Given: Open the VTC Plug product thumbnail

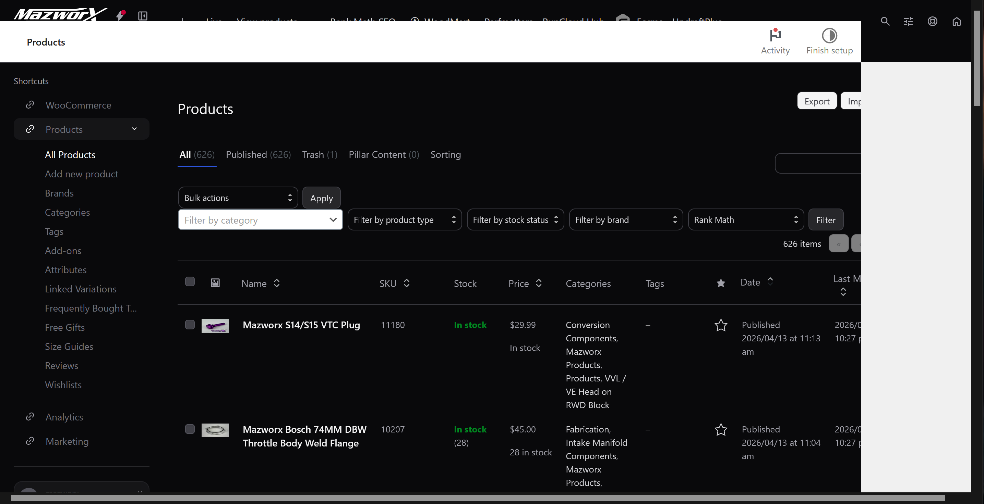Looking at the screenshot, I should [215, 326].
